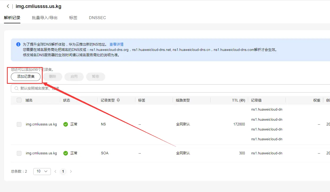Click the blue info icon in notice
Image resolution: width=330 pixels, height=192 pixels.
[x=18, y=44]
